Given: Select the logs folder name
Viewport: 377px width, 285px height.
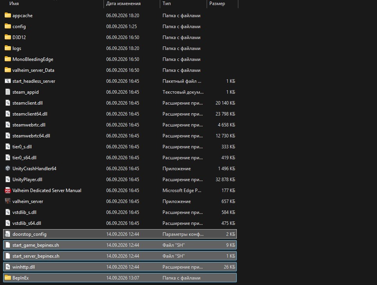Looking at the screenshot, I should coord(16,48).
